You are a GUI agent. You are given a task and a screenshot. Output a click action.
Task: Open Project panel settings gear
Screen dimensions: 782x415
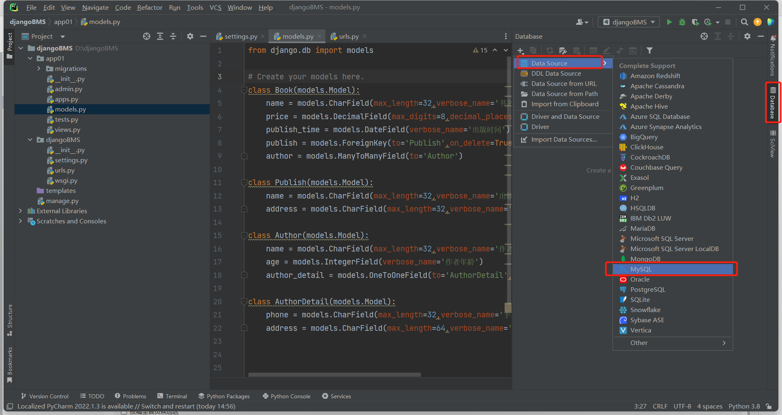pyautogui.click(x=190, y=36)
